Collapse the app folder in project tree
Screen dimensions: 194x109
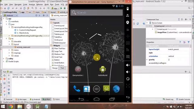(4, 19)
